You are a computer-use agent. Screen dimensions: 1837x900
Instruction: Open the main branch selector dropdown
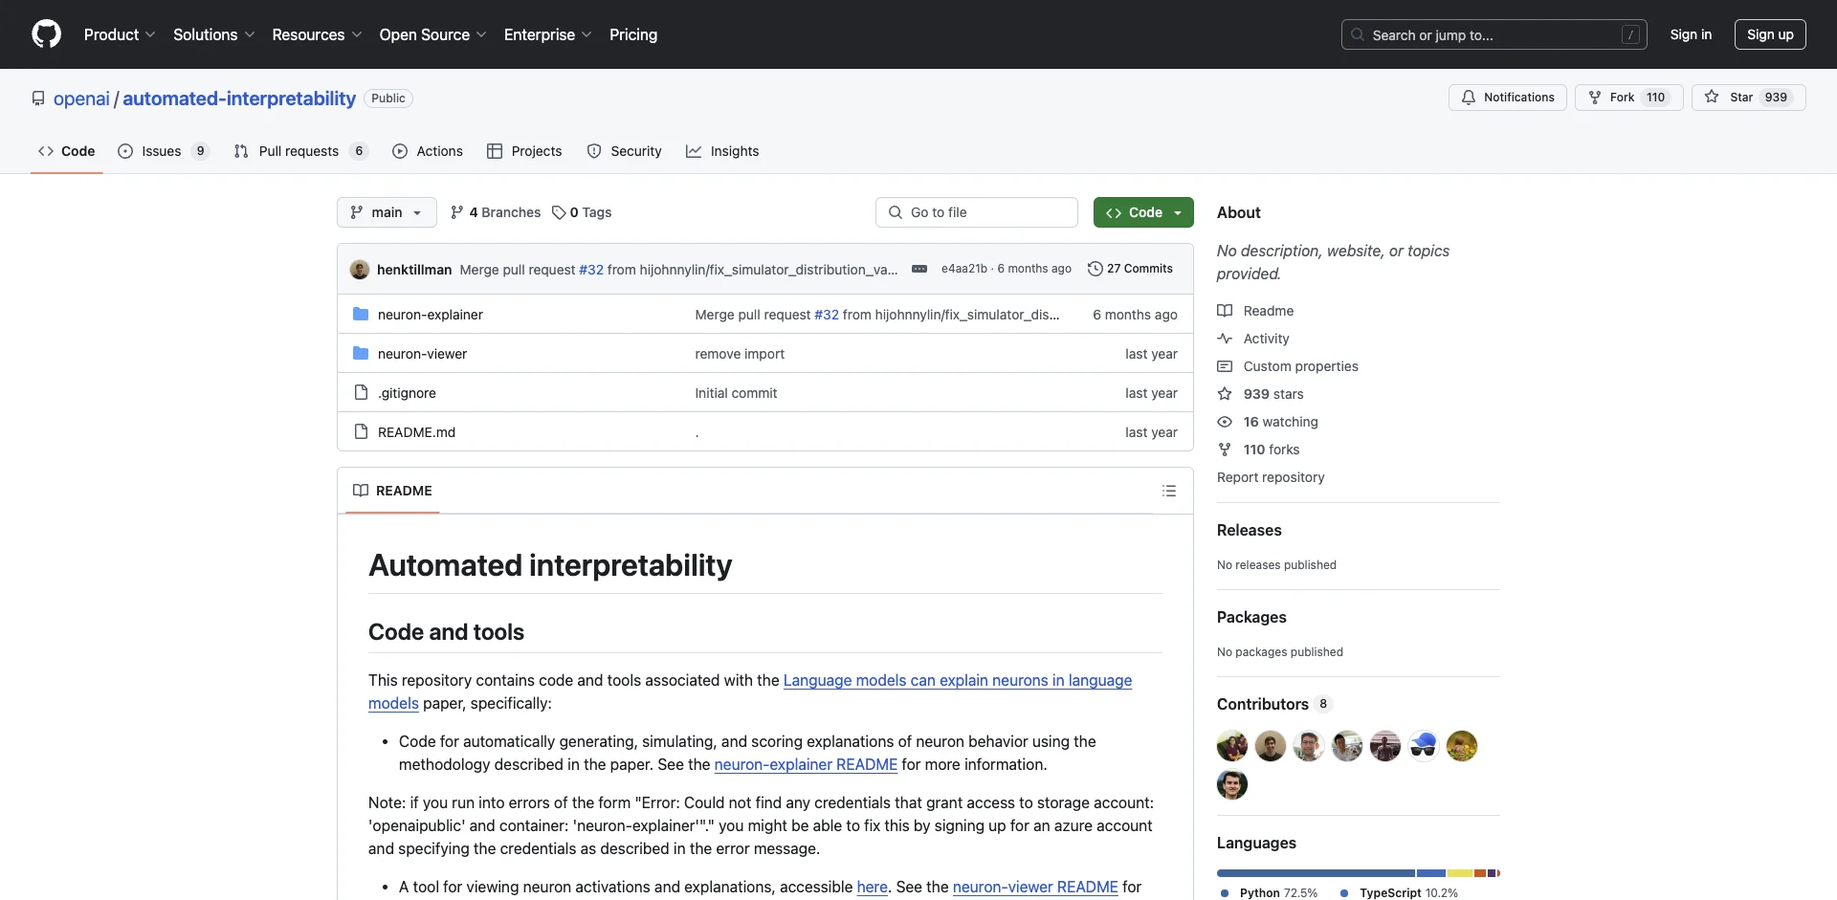387,212
